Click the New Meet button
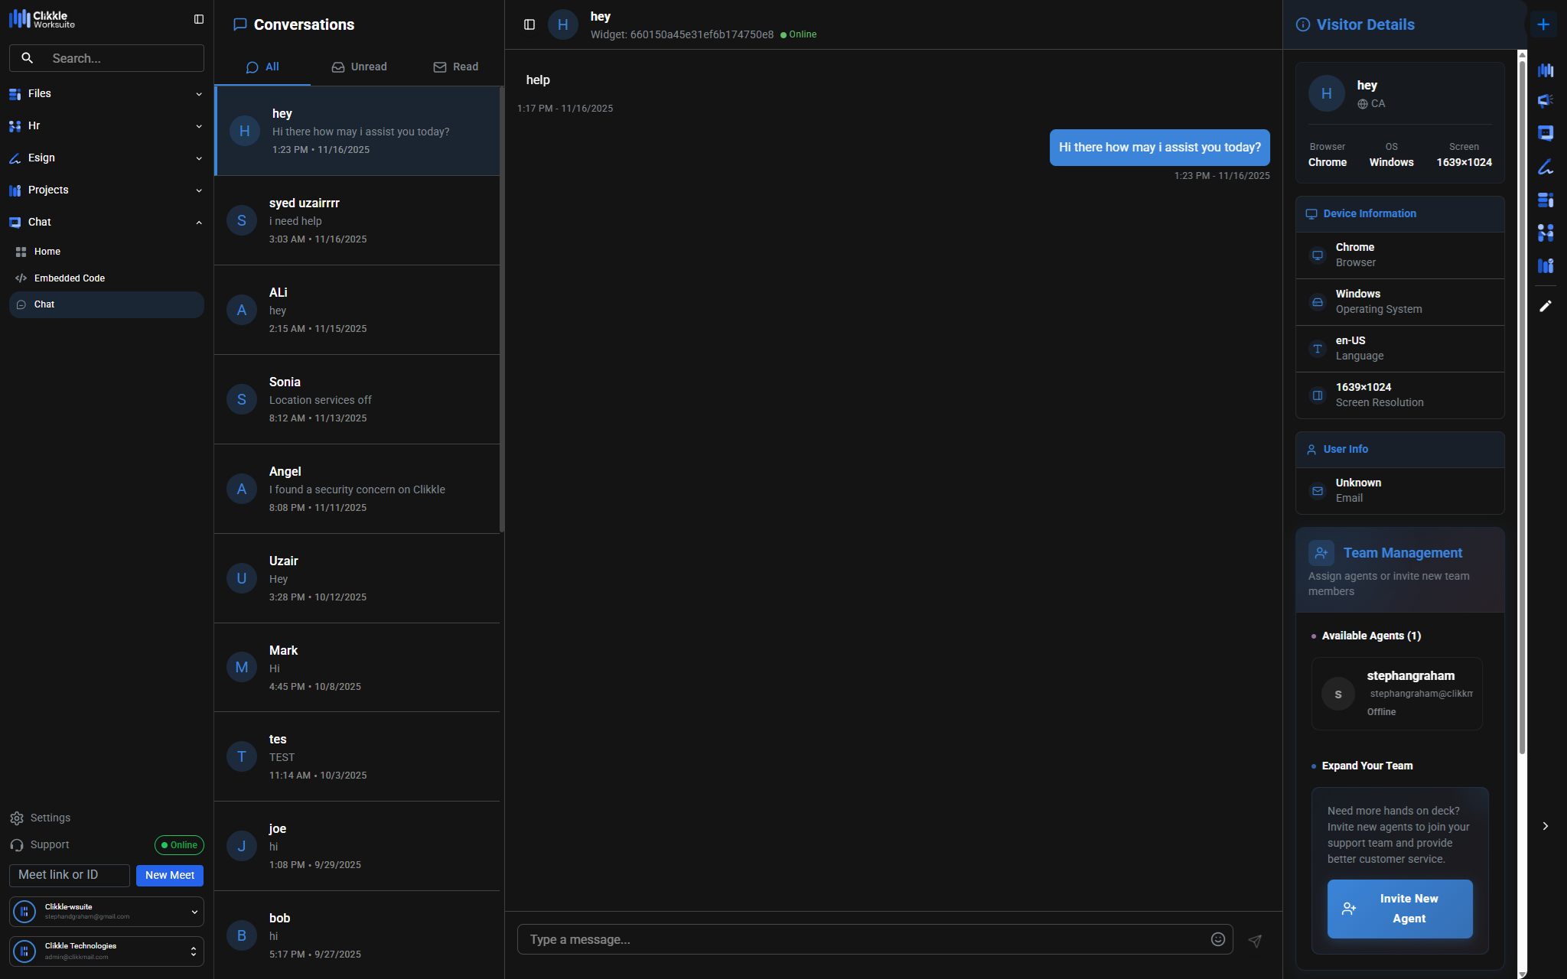Image resolution: width=1567 pixels, height=979 pixels. [x=170, y=875]
